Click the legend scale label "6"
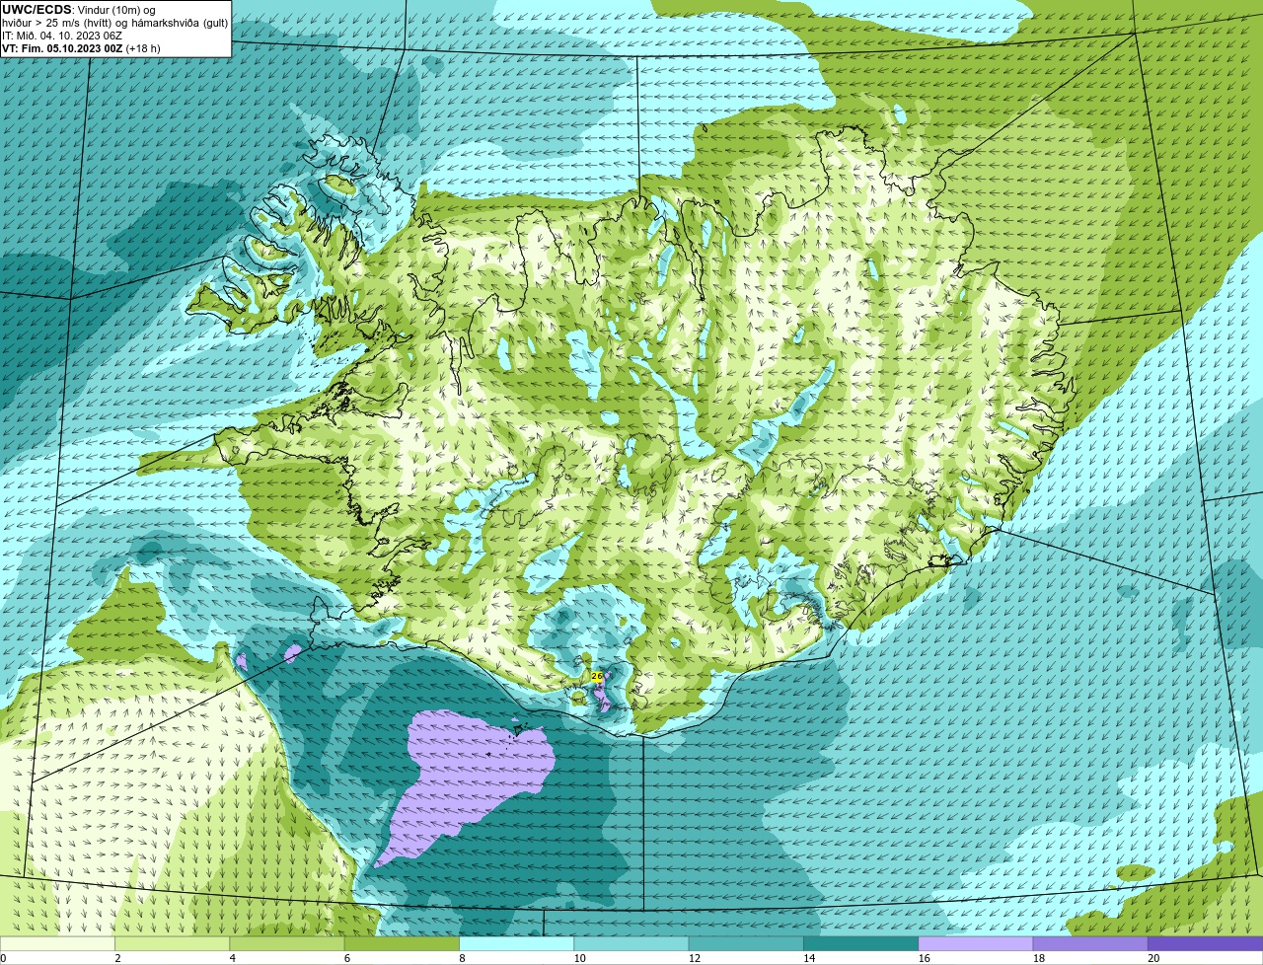 (346, 958)
